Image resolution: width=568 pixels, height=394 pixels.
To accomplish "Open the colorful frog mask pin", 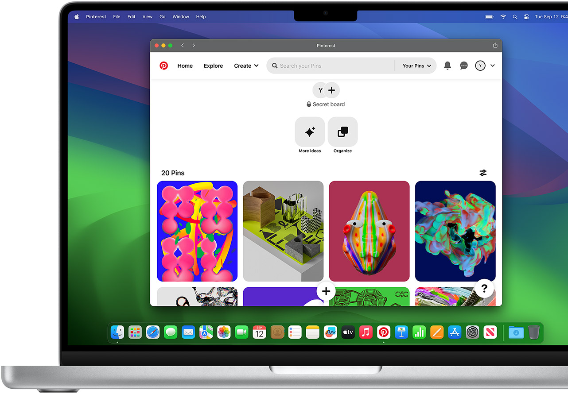I will point(369,231).
